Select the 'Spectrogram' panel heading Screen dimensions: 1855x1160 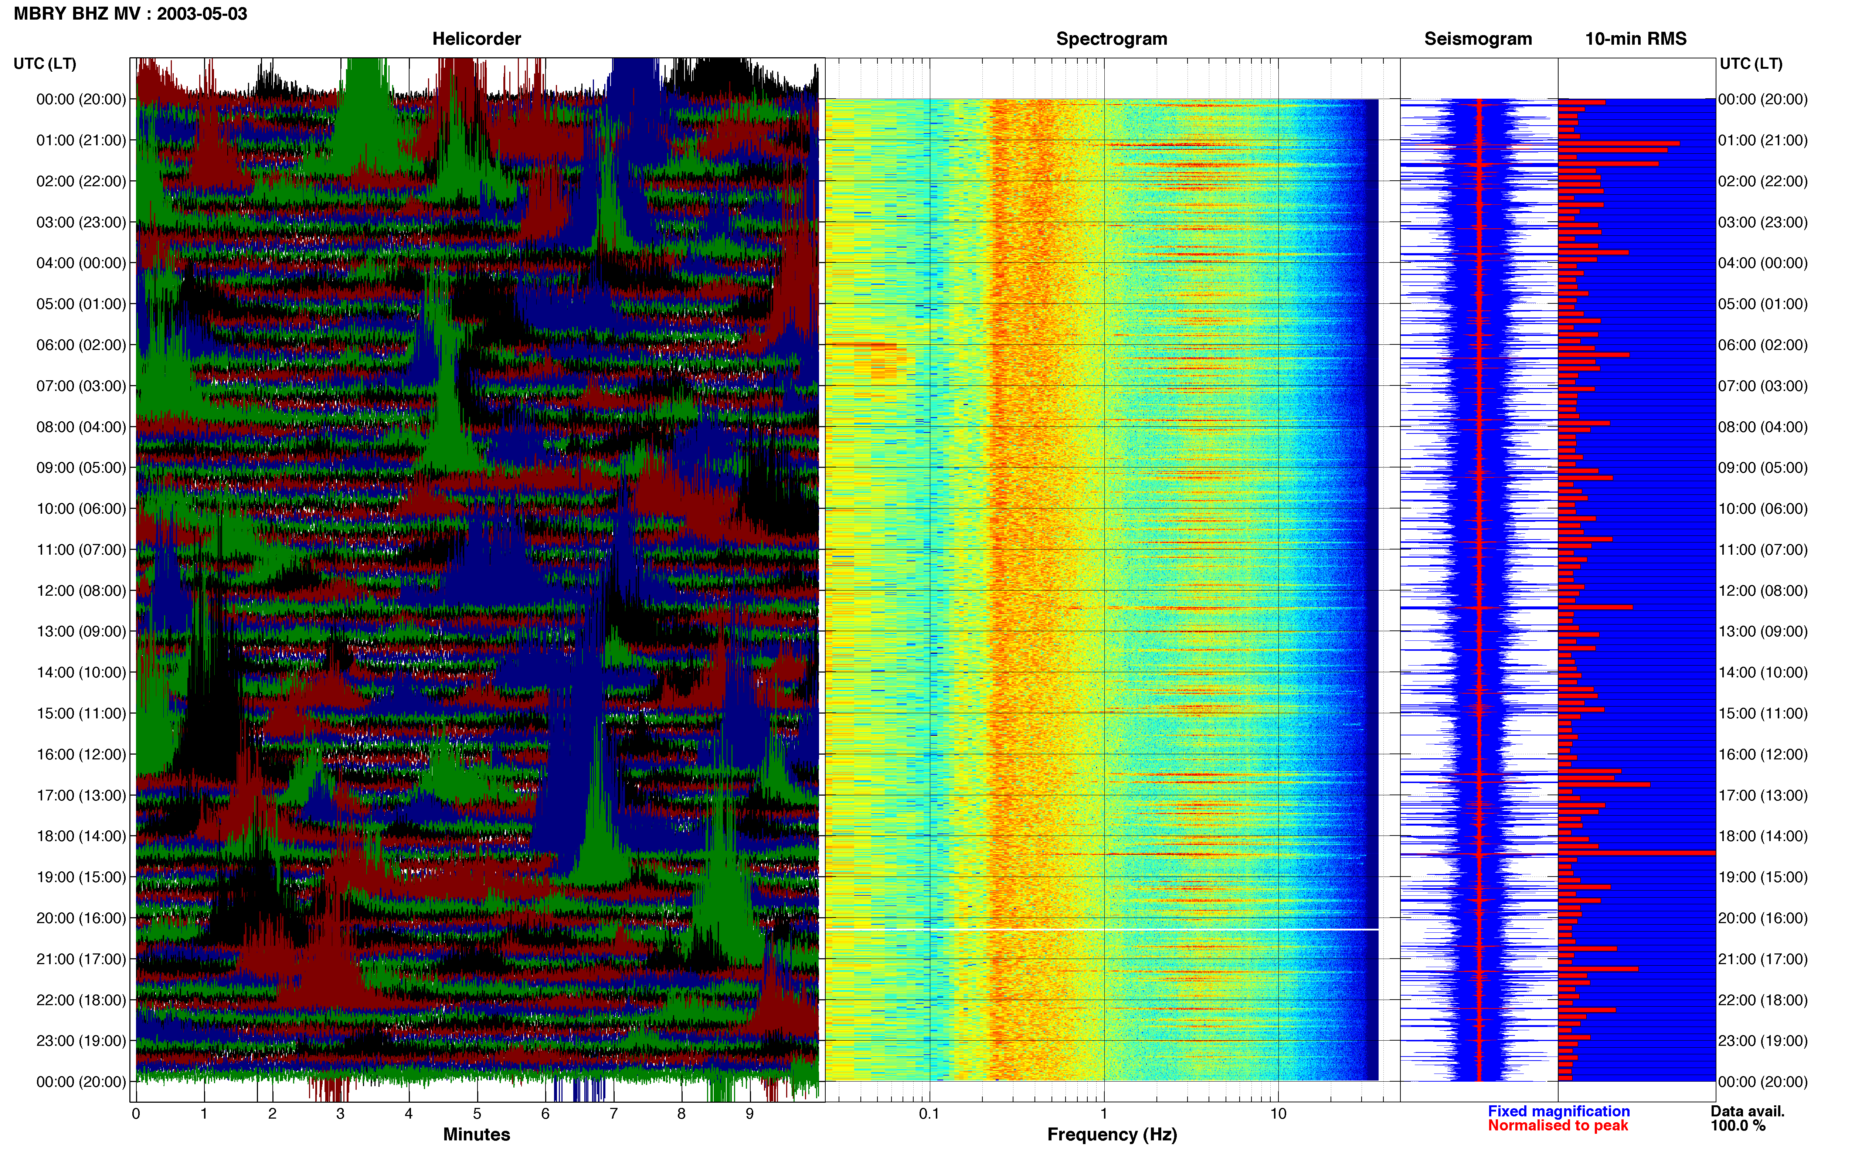(x=1112, y=38)
